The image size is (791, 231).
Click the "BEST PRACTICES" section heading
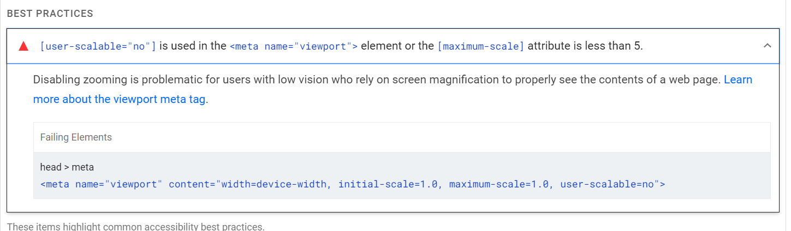pos(50,13)
